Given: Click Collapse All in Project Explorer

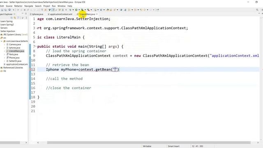Looking at the screenshot, I should click(12, 18).
